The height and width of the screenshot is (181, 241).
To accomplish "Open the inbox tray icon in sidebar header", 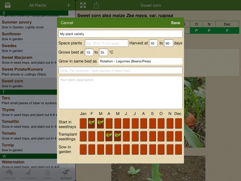I will [x=7, y=5].
